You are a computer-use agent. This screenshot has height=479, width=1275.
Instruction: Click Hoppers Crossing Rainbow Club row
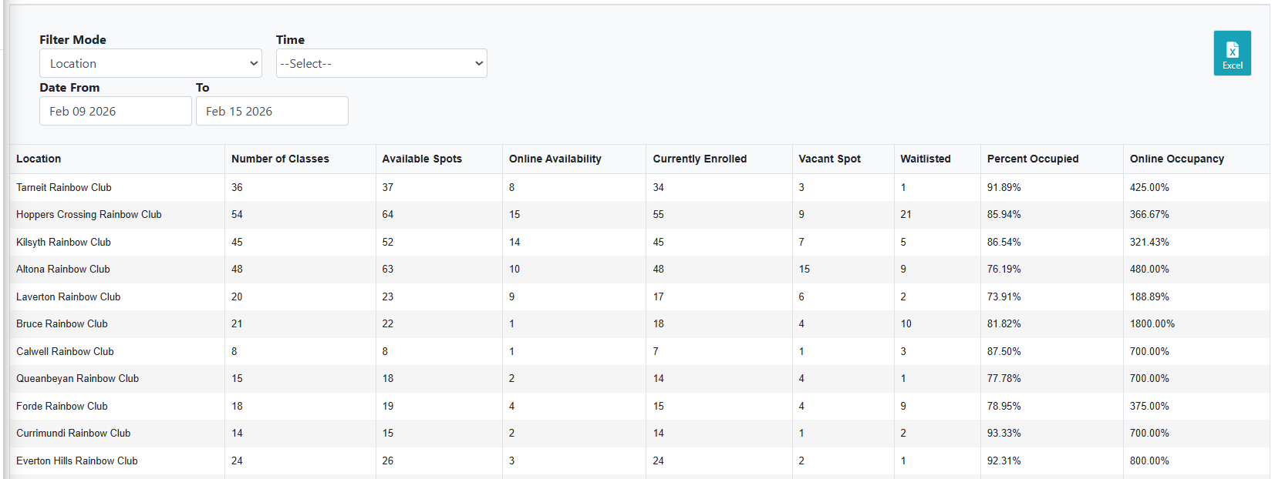click(x=89, y=214)
